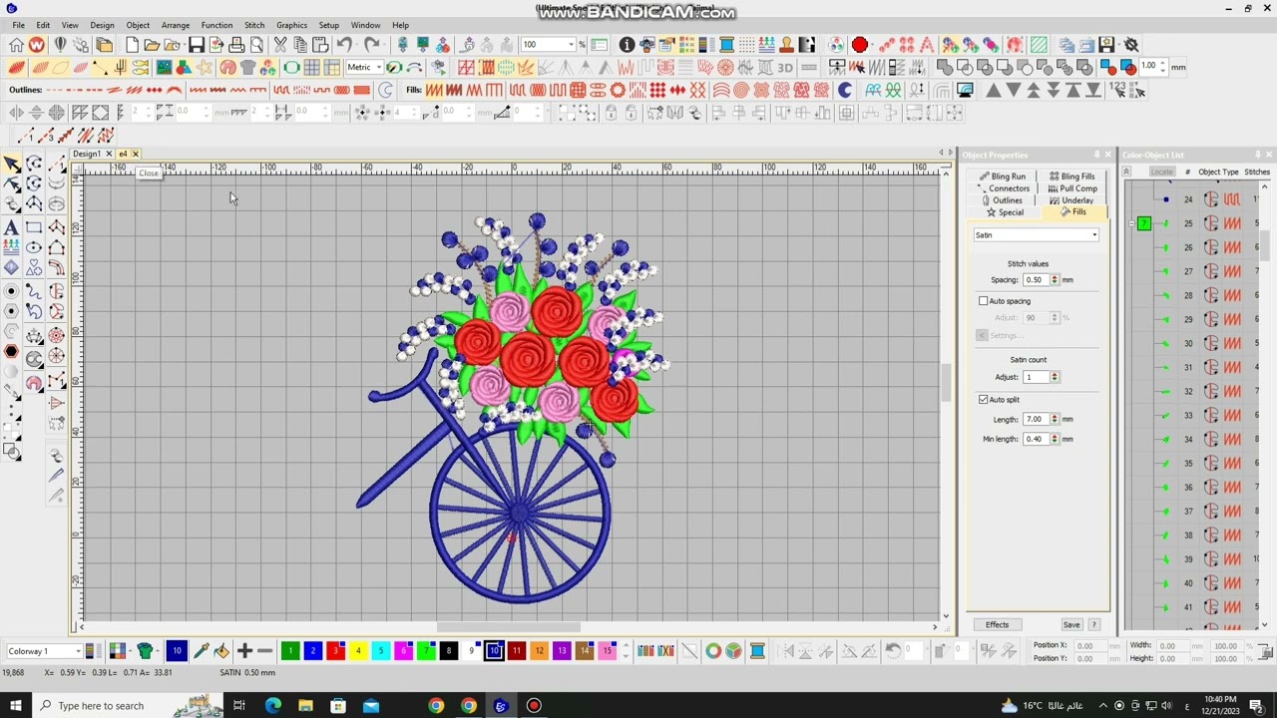Viewport: 1277px width, 718px height.
Task: Adjust the Satin count stepper
Action: [1055, 377]
